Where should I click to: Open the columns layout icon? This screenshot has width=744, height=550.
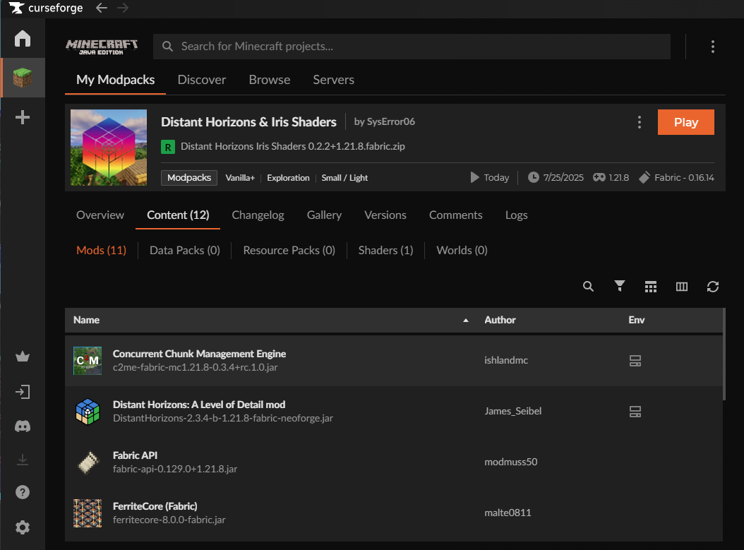(x=682, y=286)
